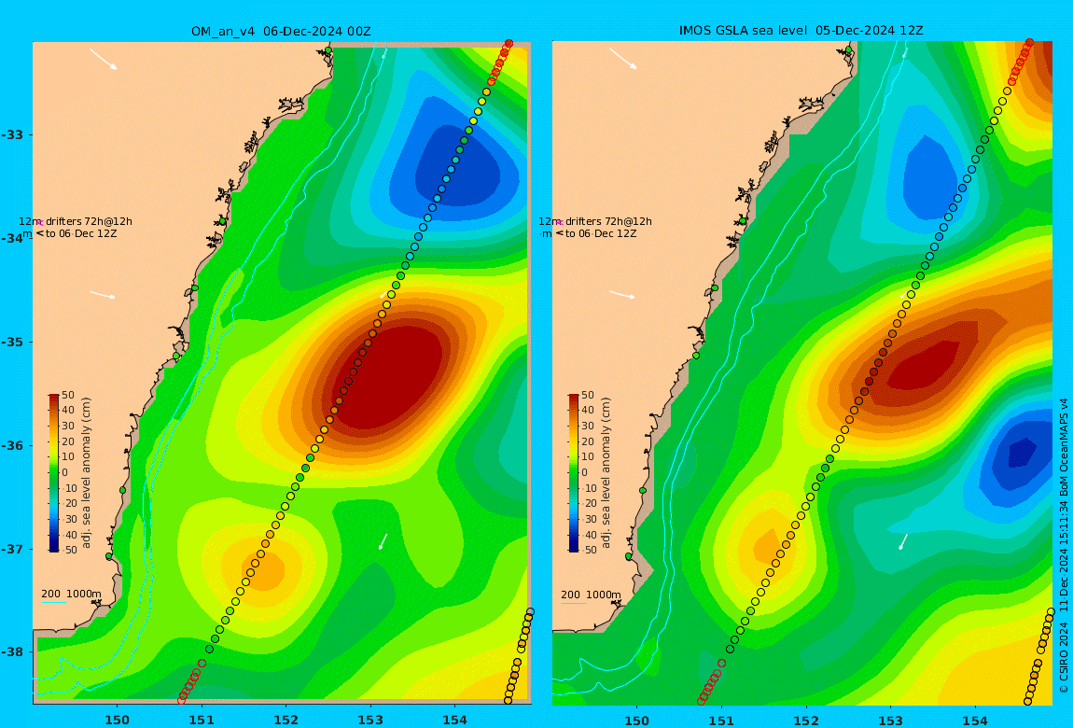Click longitude label 154 under the left map
The image size is (1073, 728).
(454, 720)
